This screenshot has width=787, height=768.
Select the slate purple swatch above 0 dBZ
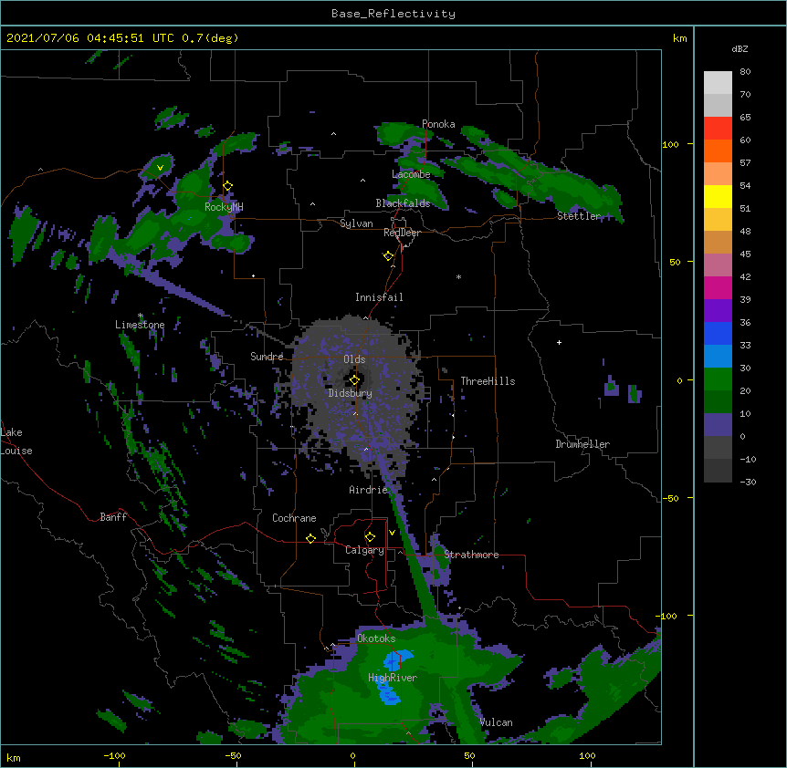(718, 425)
